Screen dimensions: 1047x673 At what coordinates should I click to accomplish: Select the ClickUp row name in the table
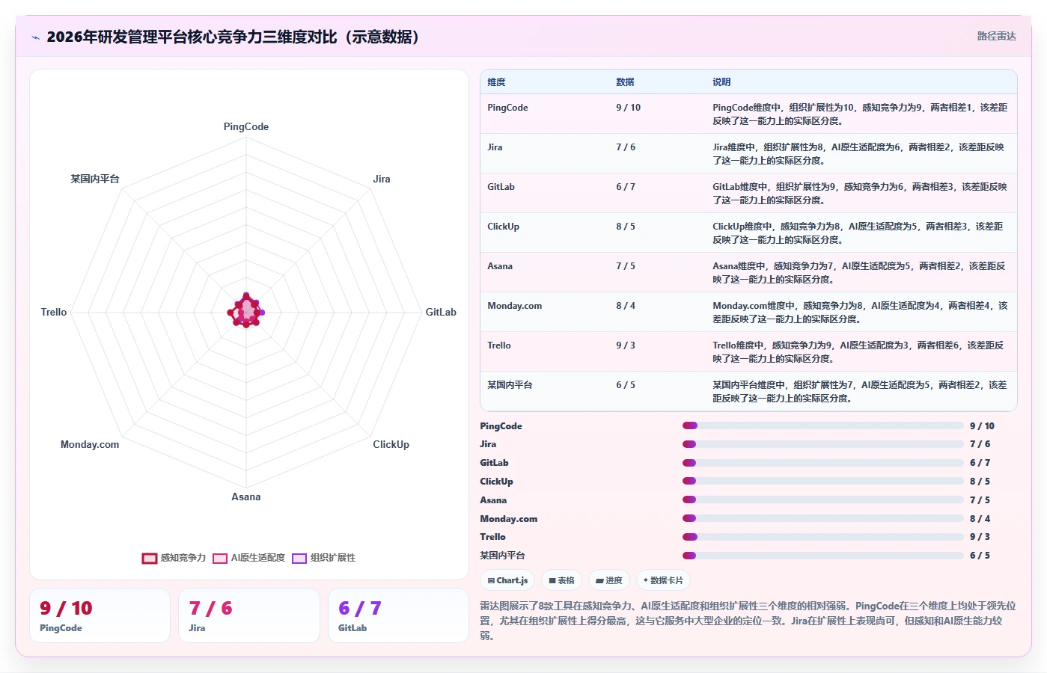point(503,227)
